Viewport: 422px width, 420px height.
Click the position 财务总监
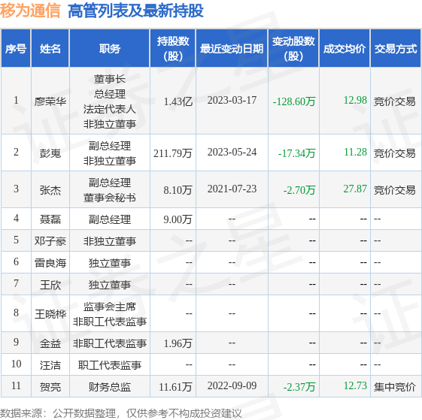point(110,387)
